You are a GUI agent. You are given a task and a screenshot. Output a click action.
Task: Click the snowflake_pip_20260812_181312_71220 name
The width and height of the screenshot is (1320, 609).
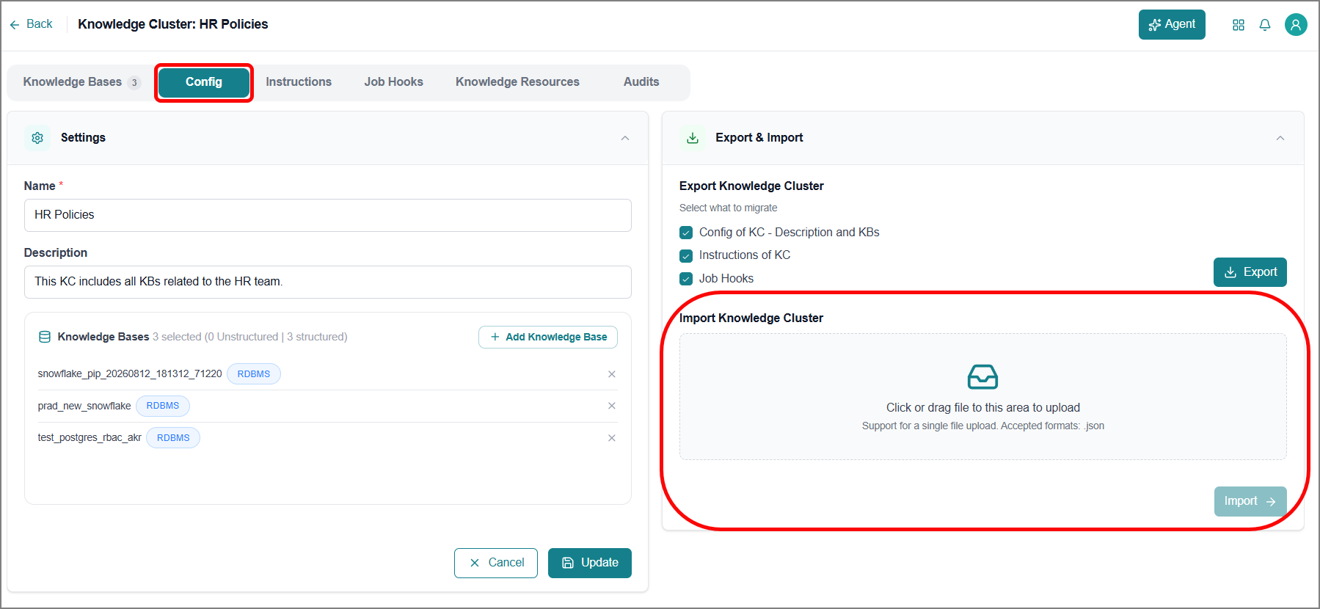point(130,374)
